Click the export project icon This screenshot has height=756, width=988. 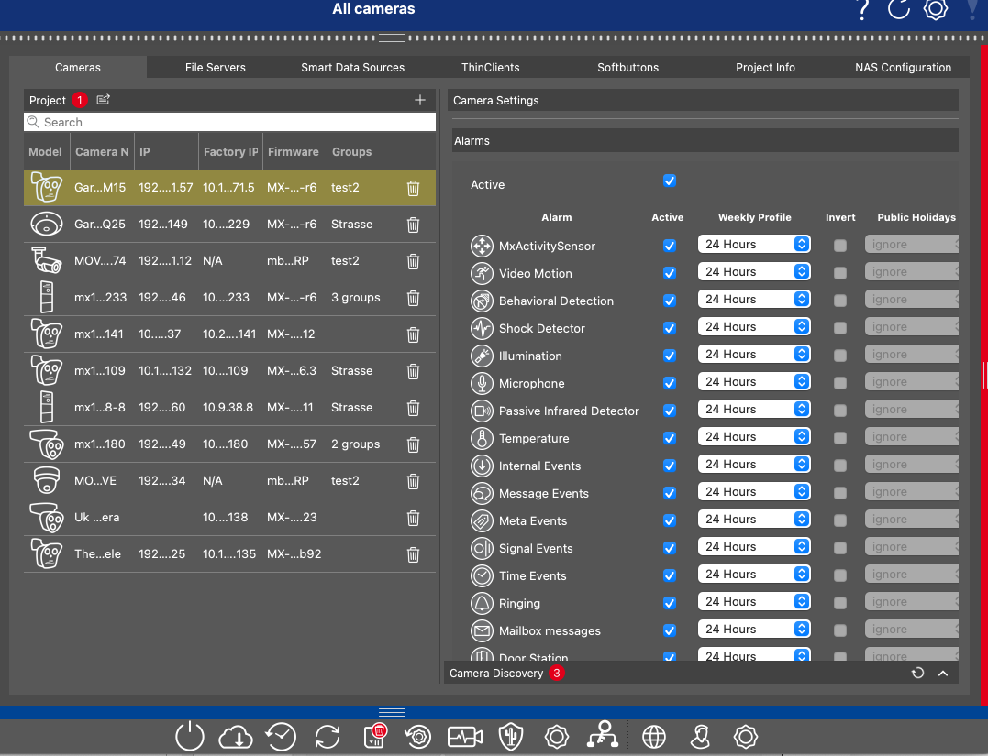(104, 100)
